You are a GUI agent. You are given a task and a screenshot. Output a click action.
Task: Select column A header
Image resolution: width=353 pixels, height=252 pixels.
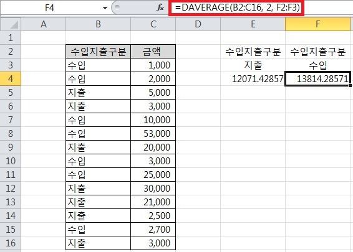click(44, 24)
